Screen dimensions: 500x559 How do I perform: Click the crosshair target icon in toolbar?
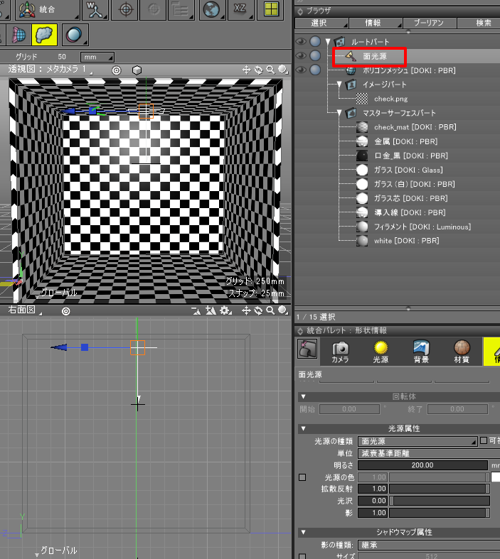pyautogui.click(x=126, y=9)
